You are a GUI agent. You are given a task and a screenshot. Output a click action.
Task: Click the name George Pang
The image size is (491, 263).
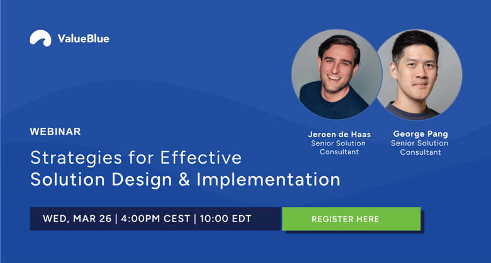click(420, 134)
